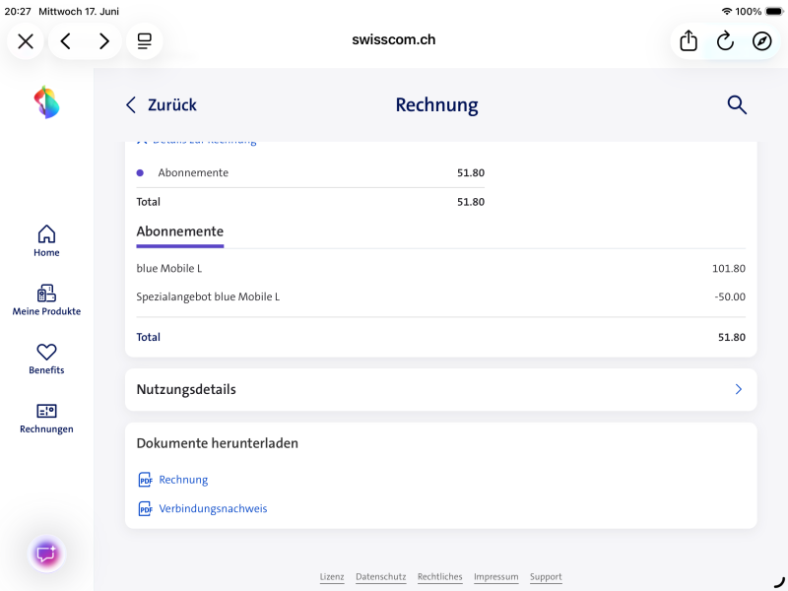
Task: Reload the page with the refresh icon
Action: pos(725,40)
